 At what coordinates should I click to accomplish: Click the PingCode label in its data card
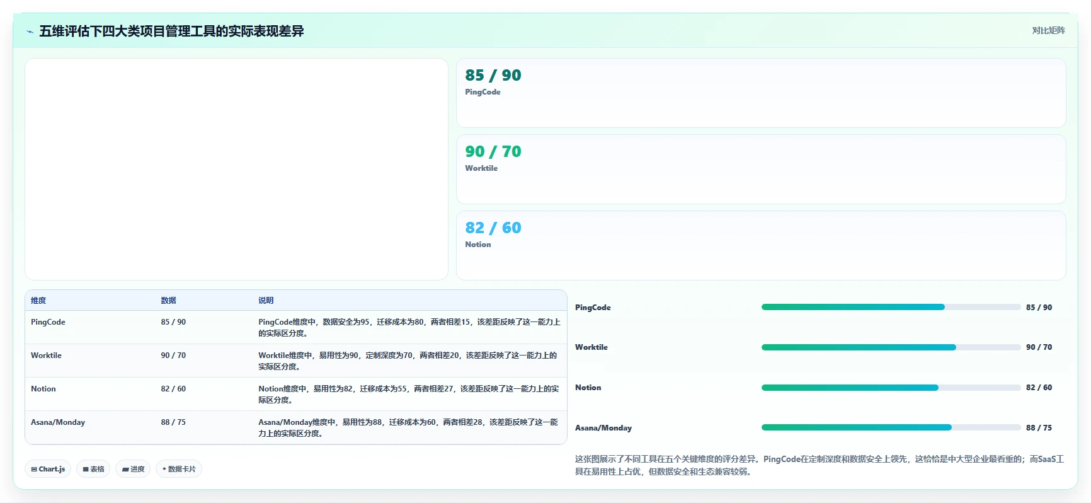(483, 92)
